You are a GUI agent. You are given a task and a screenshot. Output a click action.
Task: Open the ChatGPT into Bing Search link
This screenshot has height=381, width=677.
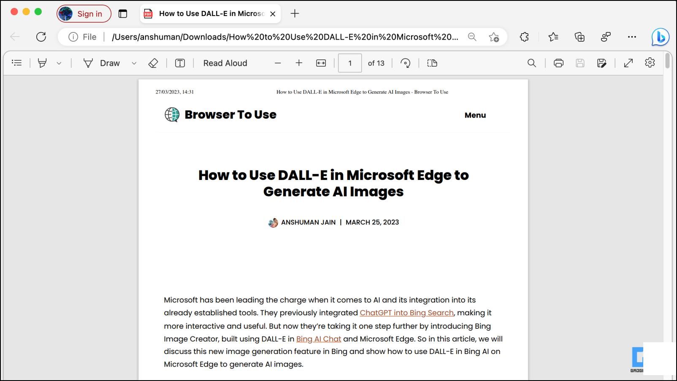406,313
